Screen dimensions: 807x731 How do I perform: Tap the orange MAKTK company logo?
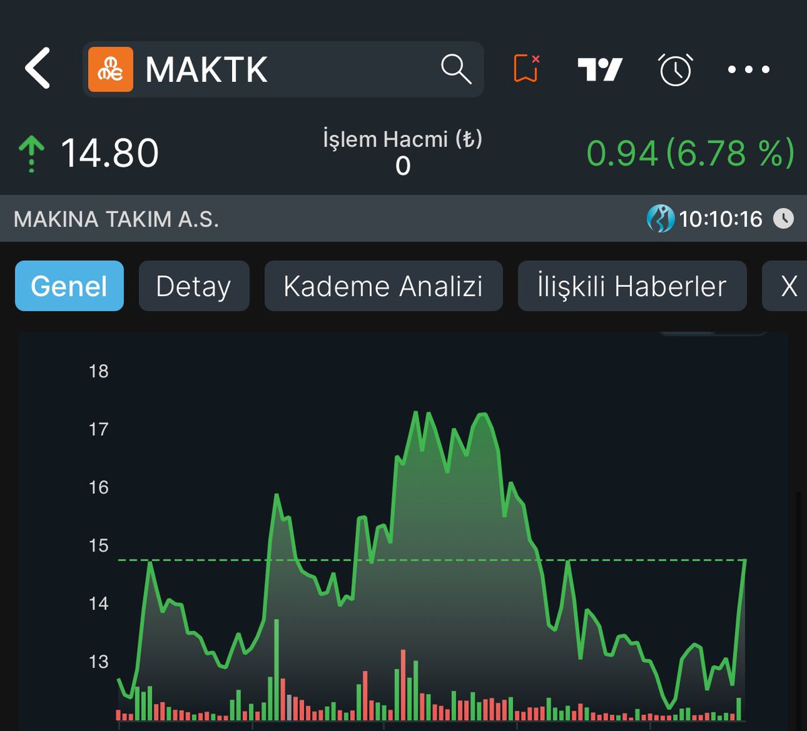coord(112,69)
